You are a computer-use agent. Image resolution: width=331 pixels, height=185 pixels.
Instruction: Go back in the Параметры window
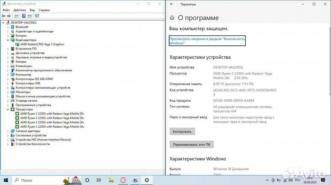(x=171, y=4)
